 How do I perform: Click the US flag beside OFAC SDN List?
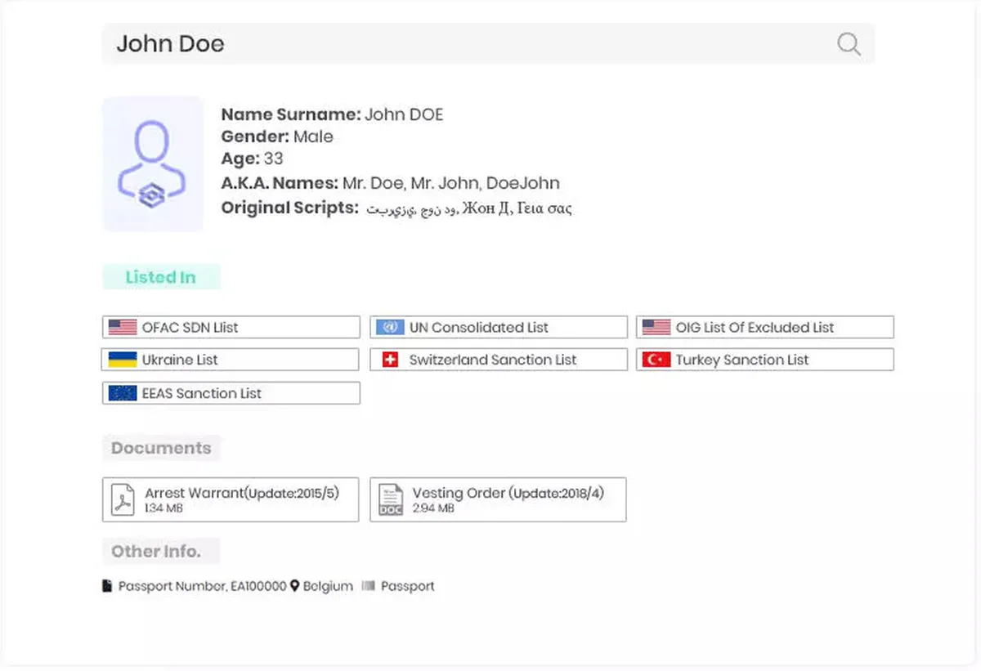(x=123, y=328)
